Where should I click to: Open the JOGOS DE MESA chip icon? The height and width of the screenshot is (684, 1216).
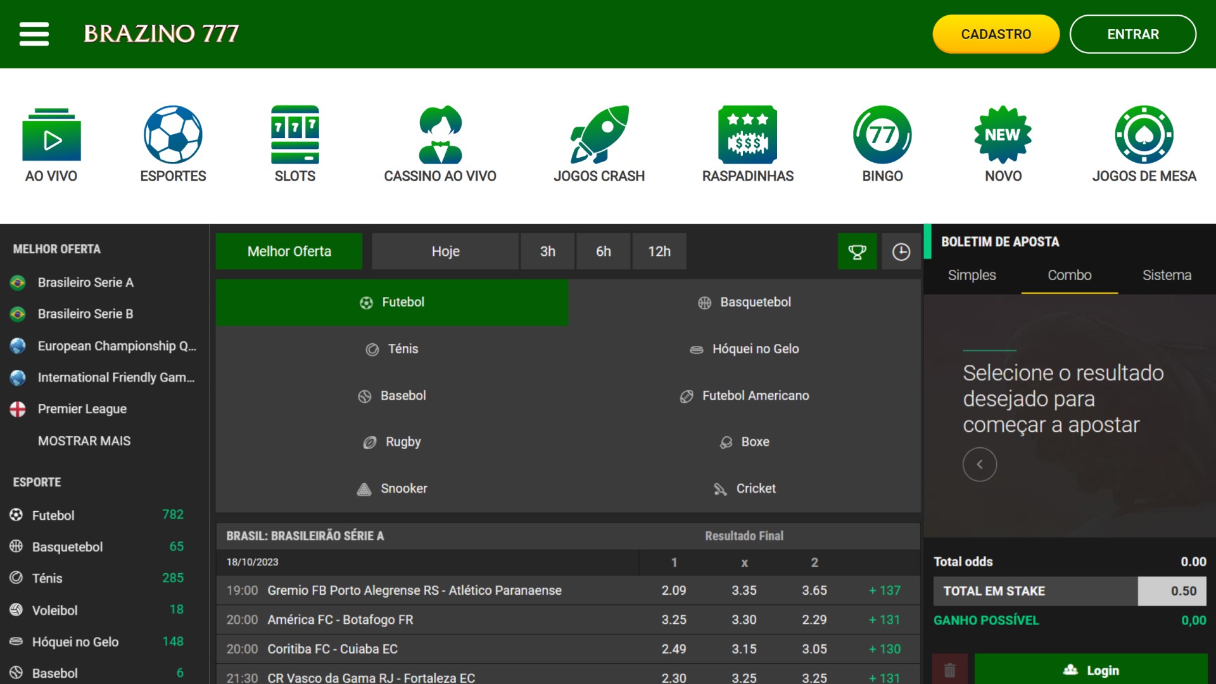pos(1144,134)
